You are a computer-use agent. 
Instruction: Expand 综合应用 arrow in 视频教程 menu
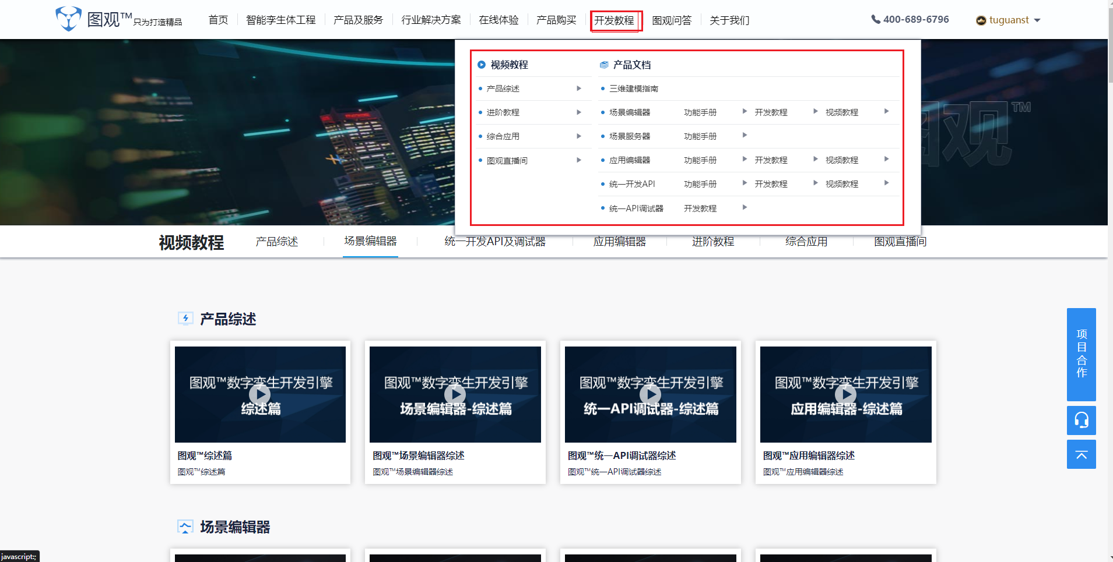[579, 136]
